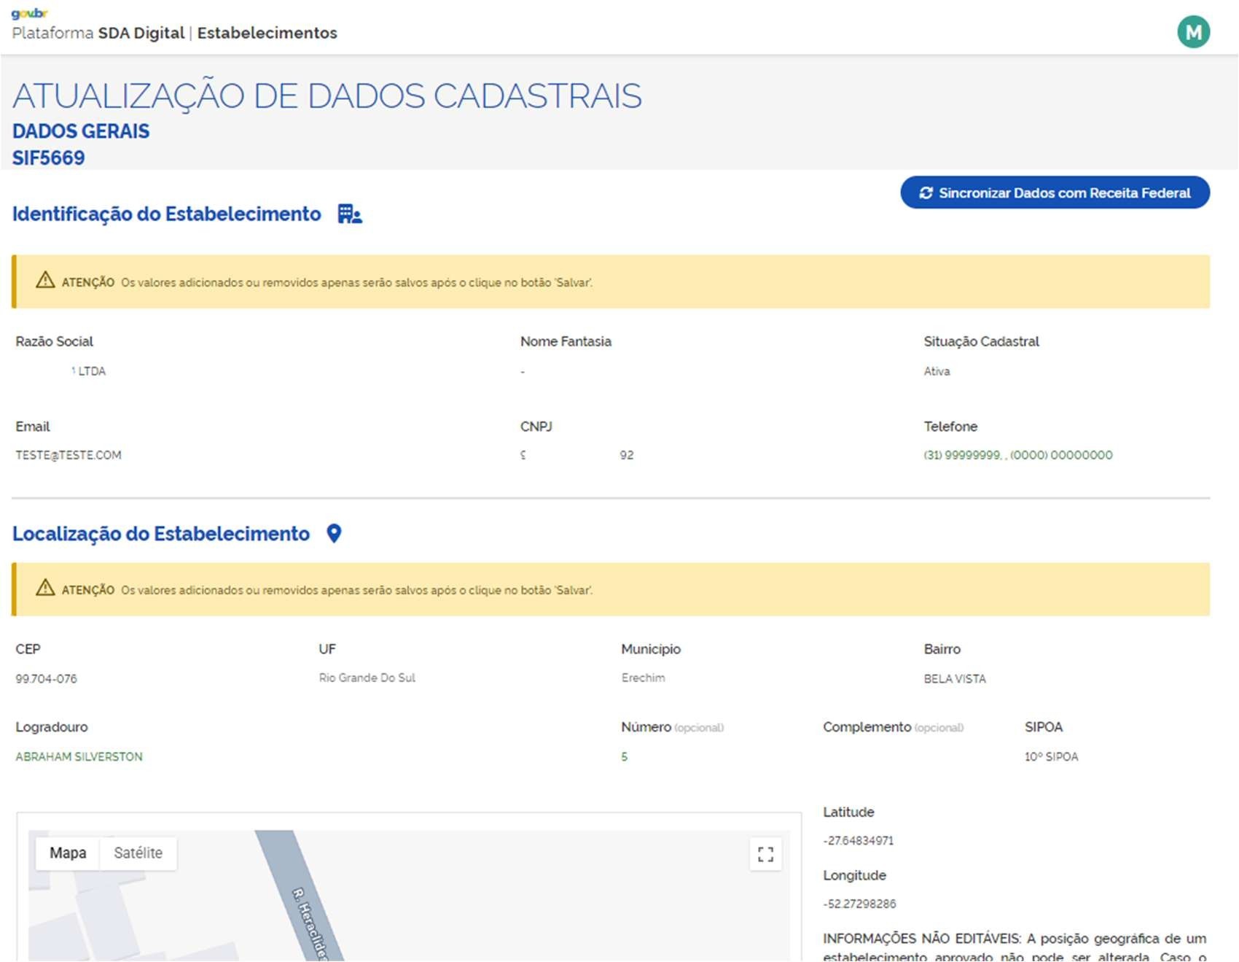Edit the Telefone field value

pos(1017,455)
